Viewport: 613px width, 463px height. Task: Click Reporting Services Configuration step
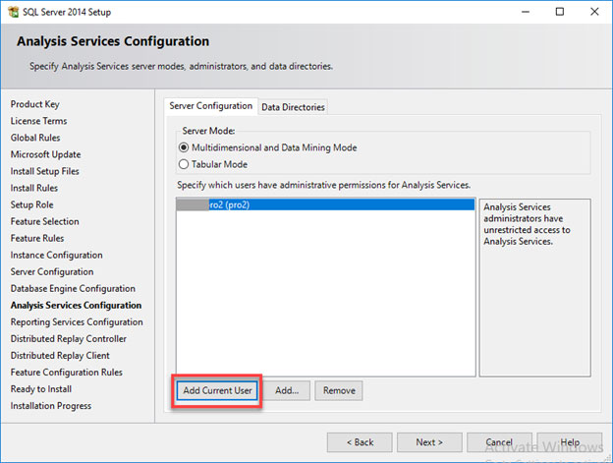[77, 322]
